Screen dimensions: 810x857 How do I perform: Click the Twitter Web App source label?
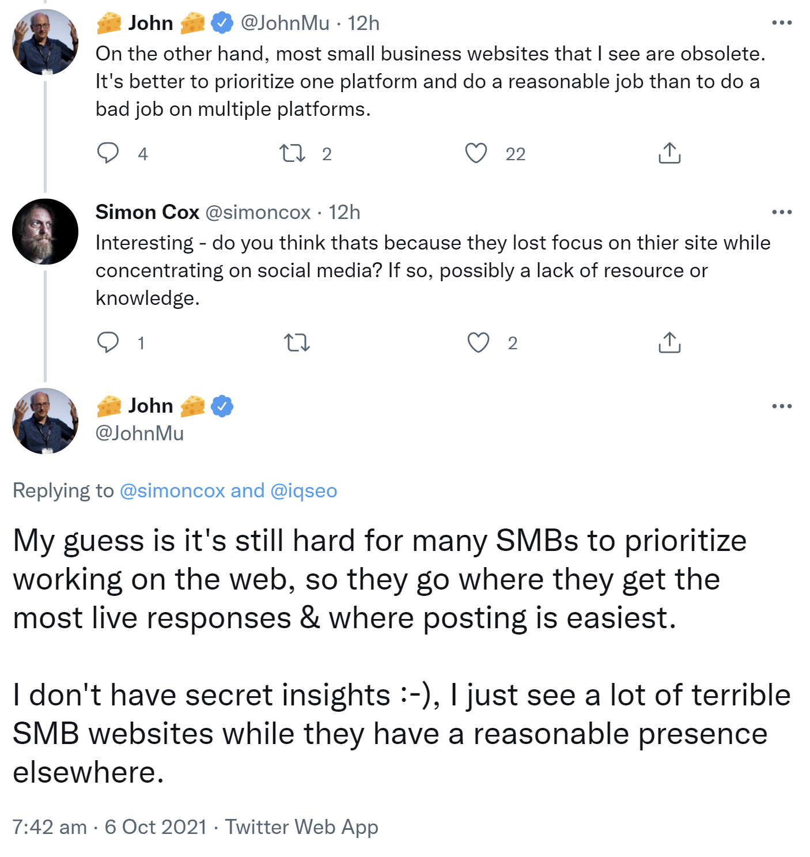[301, 827]
